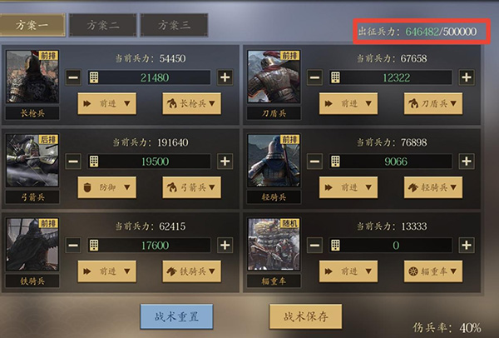Click the 战术重置 button
This screenshot has width=499, height=338.
point(176,316)
